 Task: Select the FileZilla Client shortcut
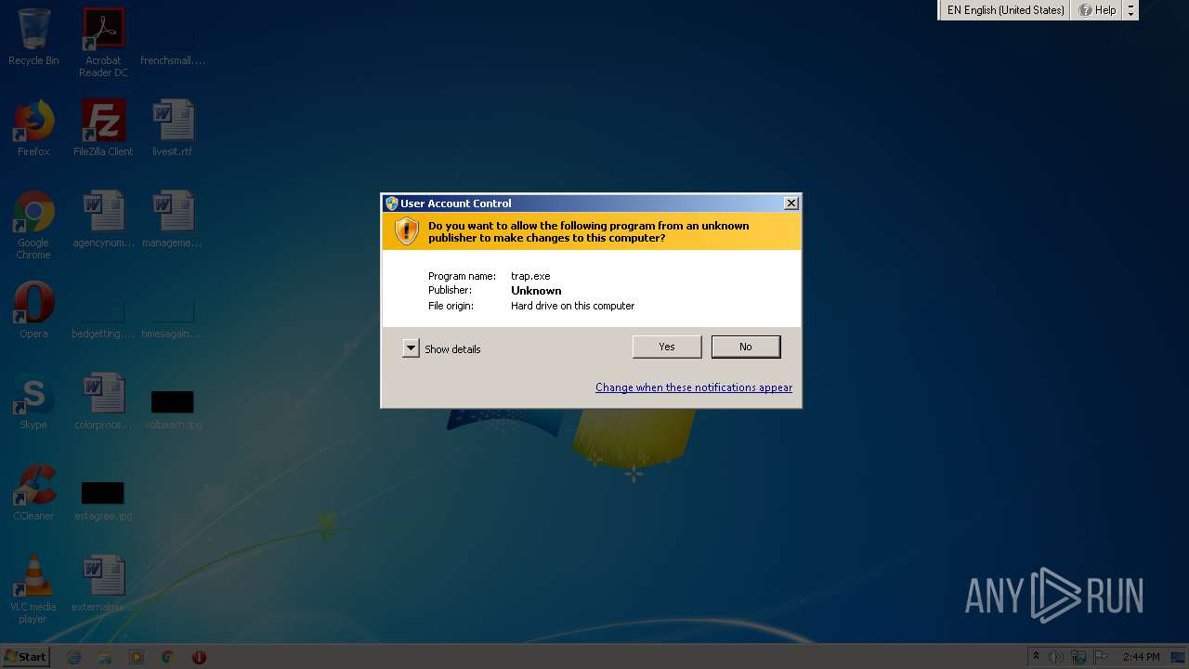point(103,128)
